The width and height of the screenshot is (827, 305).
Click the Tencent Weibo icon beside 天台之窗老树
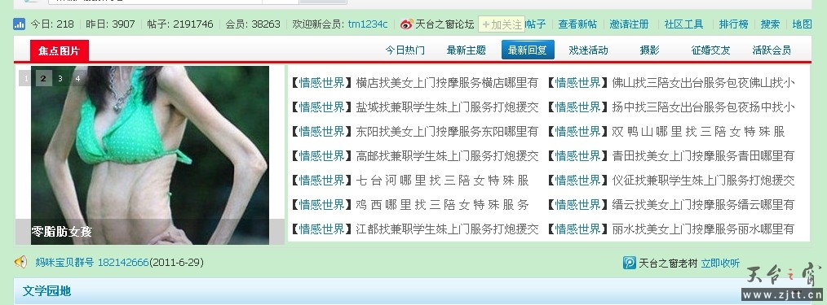(x=629, y=263)
